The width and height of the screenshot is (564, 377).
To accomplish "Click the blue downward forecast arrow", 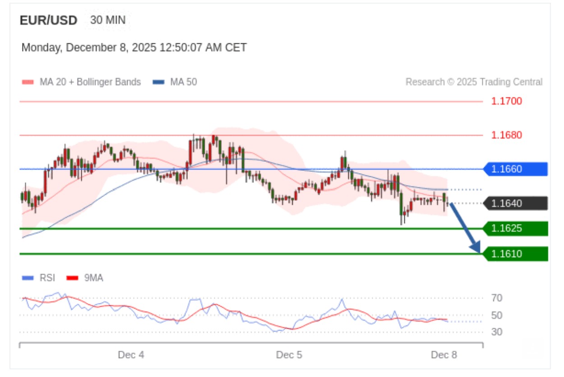I will point(465,228).
